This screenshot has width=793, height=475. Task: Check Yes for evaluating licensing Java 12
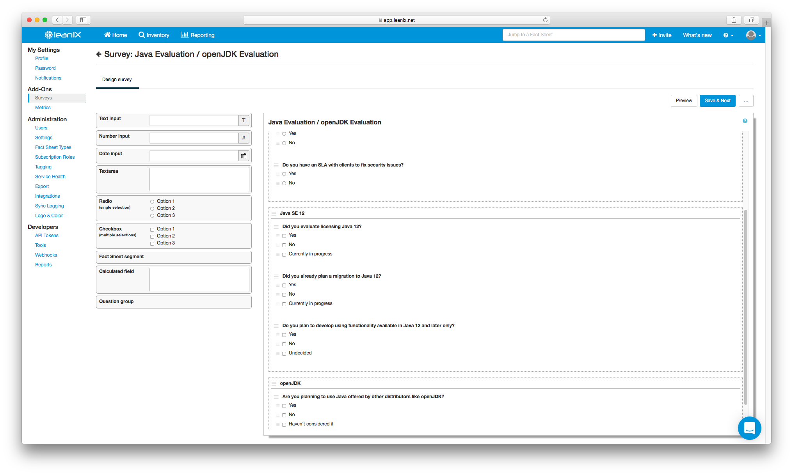(x=284, y=236)
